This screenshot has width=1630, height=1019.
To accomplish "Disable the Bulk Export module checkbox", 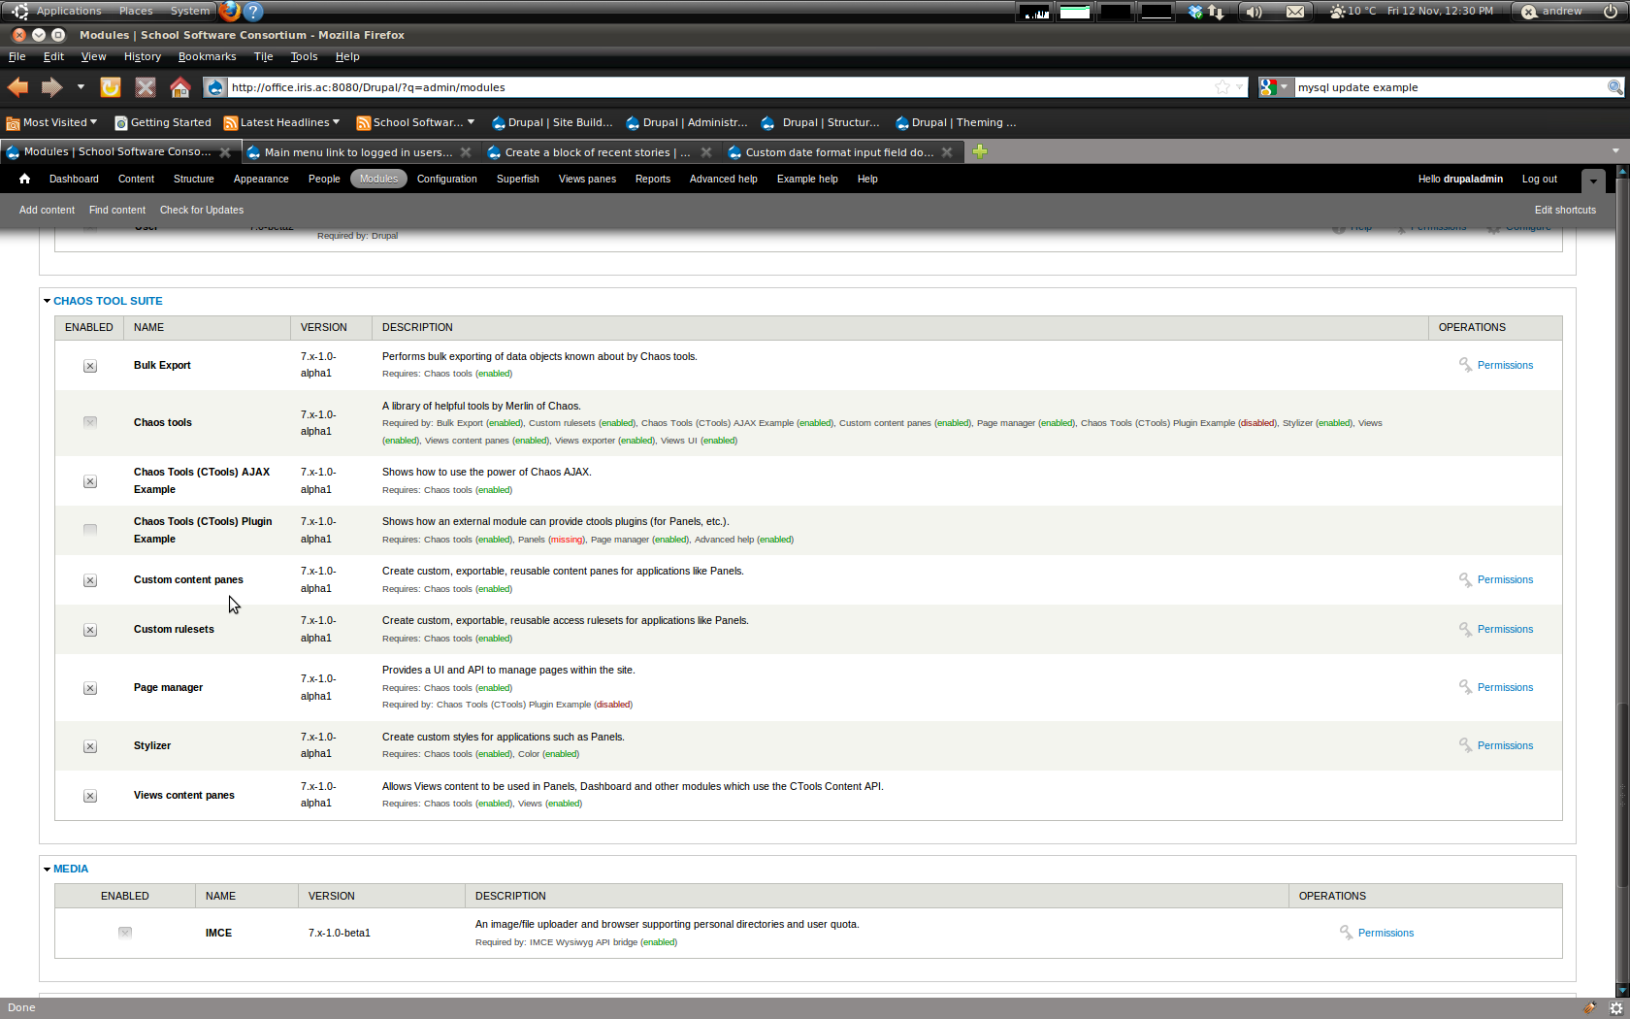I will point(89,366).
